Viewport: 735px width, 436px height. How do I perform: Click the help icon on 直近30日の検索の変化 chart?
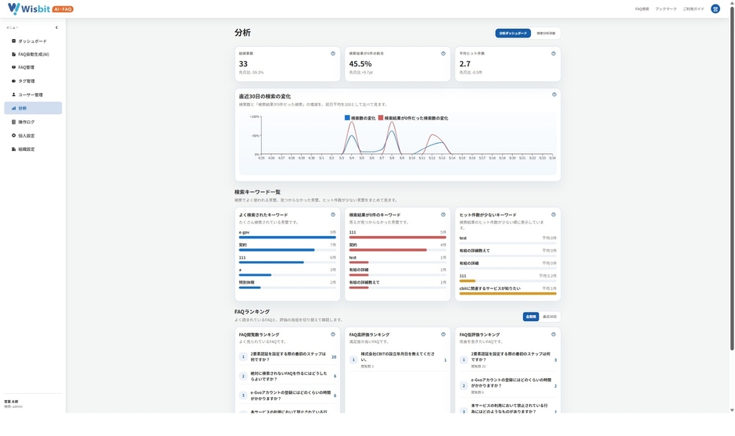point(554,95)
